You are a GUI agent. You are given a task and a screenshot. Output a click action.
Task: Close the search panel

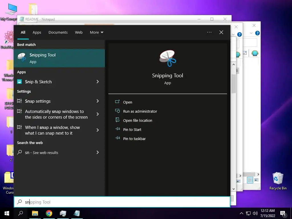click(221, 32)
